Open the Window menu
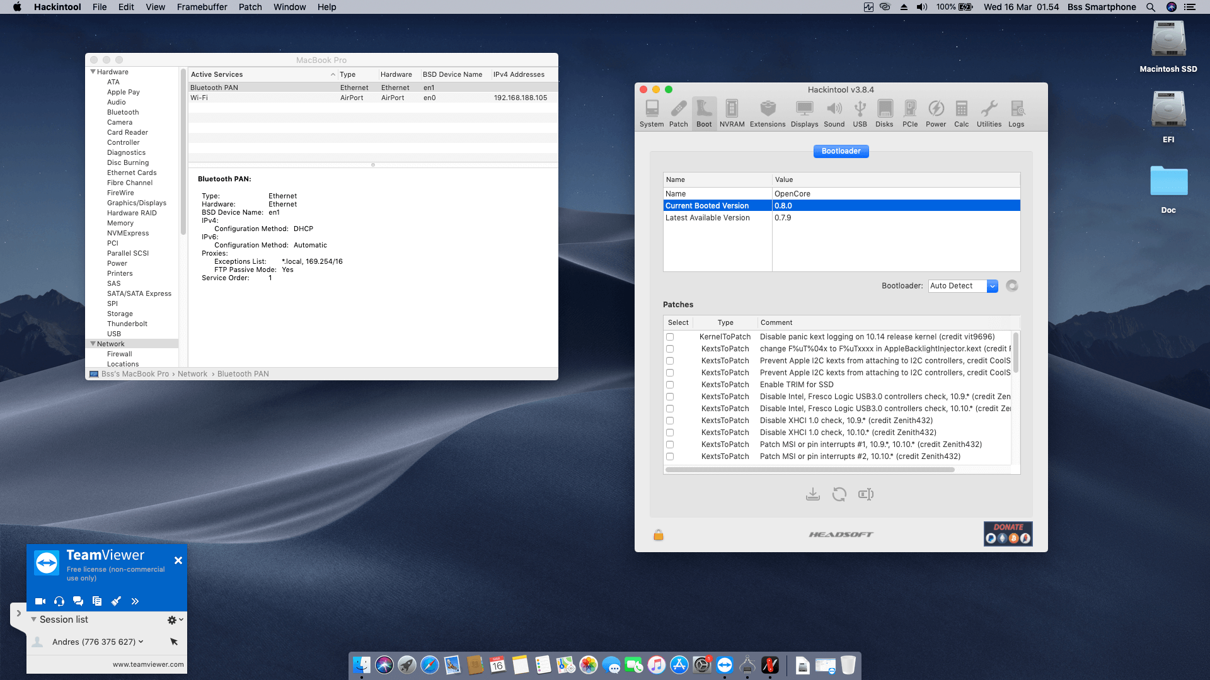Viewport: 1210px width, 680px height. click(x=289, y=7)
